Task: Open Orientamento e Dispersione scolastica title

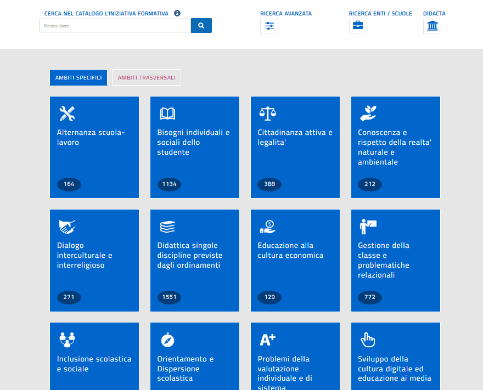Action: click(x=185, y=369)
